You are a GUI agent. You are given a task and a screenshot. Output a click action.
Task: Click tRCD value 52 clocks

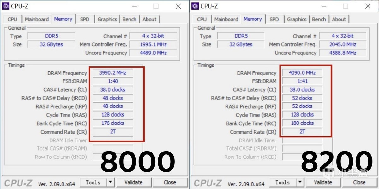pyautogui.click(x=302, y=98)
